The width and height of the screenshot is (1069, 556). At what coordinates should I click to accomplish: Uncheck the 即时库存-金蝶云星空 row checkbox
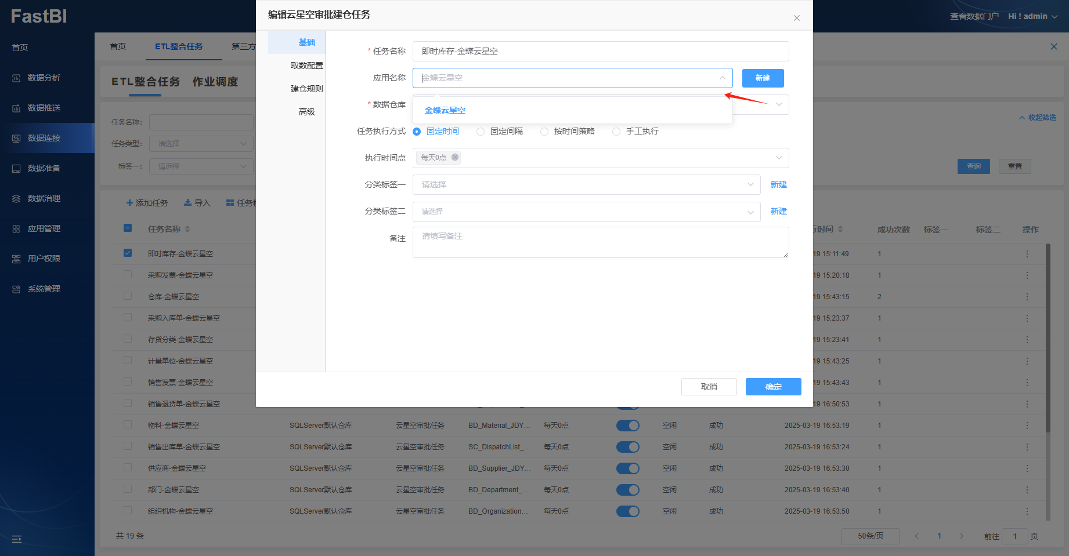[128, 253]
